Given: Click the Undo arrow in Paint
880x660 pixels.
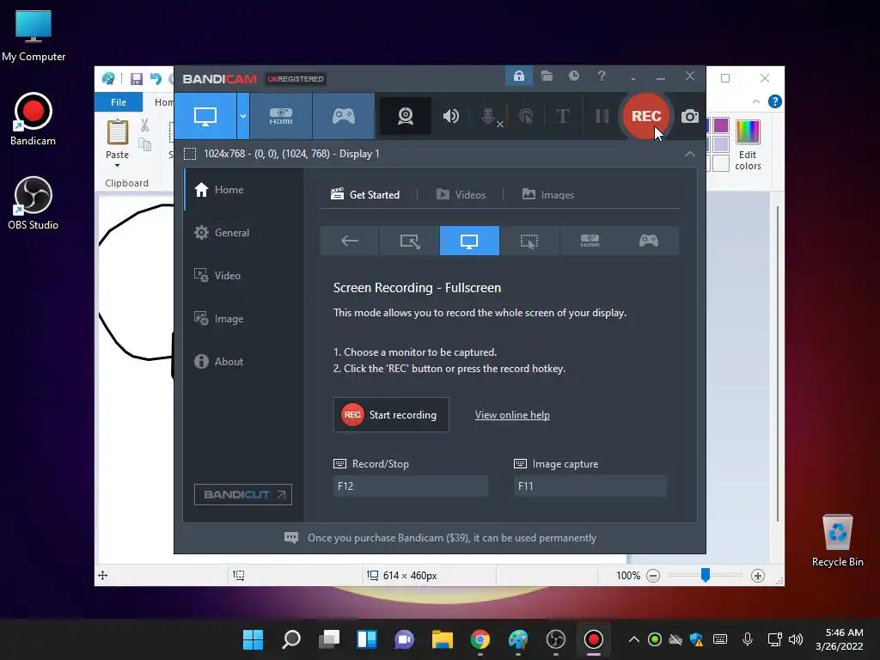Looking at the screenshot, I should pos(156,79).
